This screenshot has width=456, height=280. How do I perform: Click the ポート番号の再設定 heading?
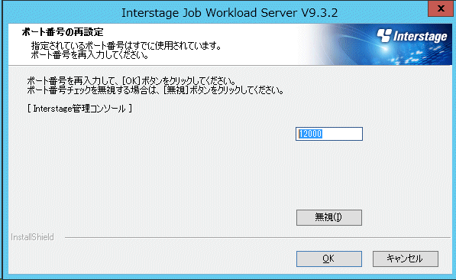coord(63,32)
